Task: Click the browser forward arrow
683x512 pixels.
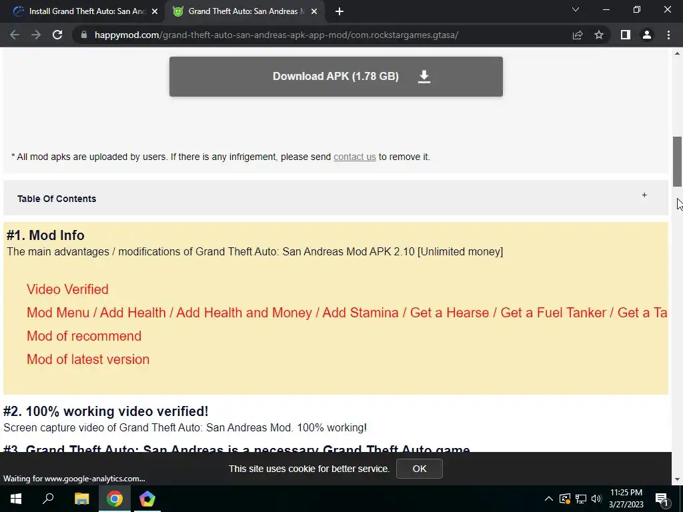Action: point(36,35)
